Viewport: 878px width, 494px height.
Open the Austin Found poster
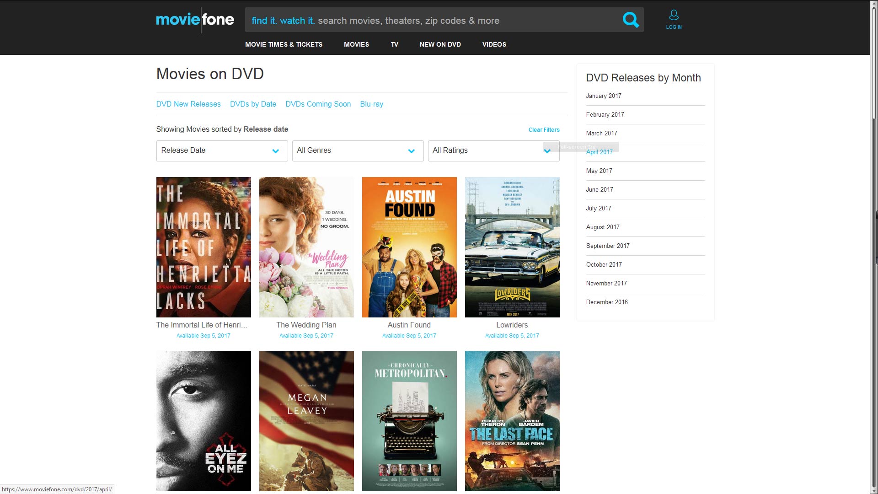[409, 247]
